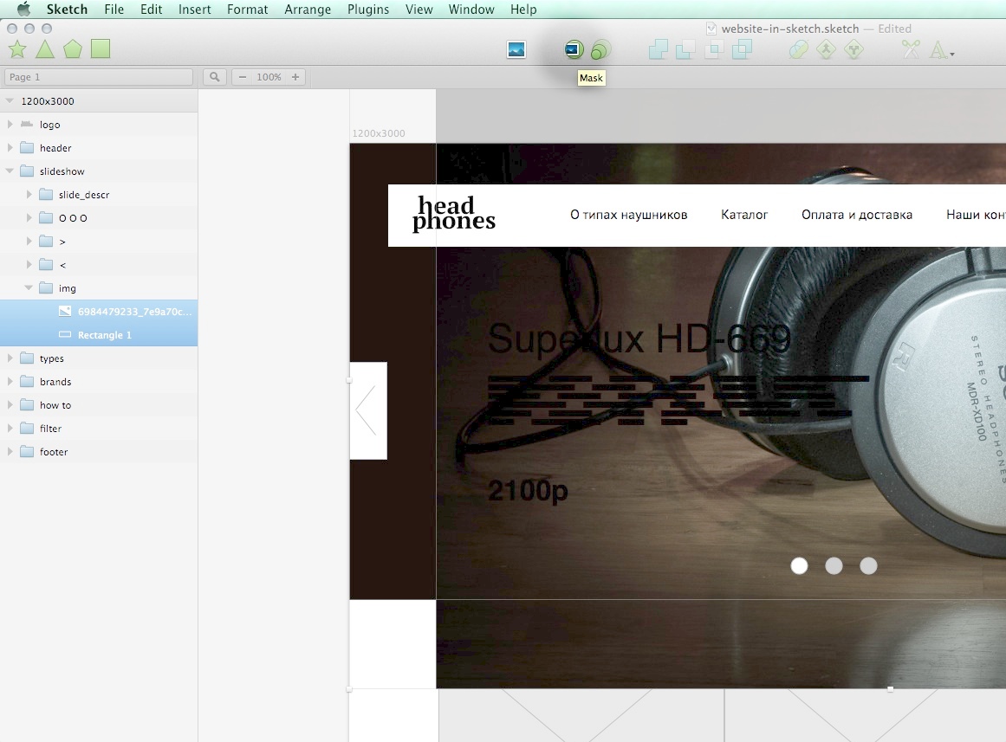Screen dimensions: 1006x742
Task: Expand the header folder
Action: (x=10, y=147)
